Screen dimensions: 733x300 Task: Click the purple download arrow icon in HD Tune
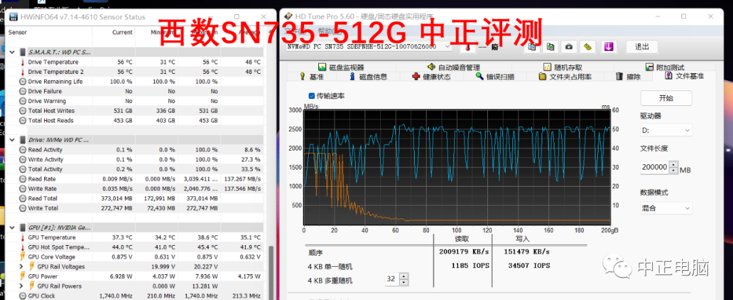click(x=608, y=47)
